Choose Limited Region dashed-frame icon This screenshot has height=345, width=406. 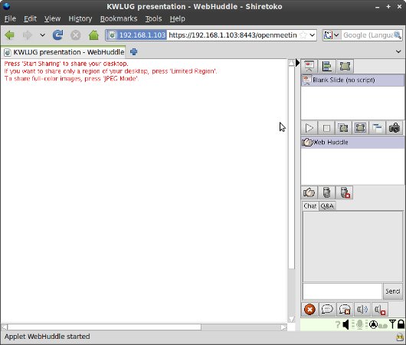(361, 128)
